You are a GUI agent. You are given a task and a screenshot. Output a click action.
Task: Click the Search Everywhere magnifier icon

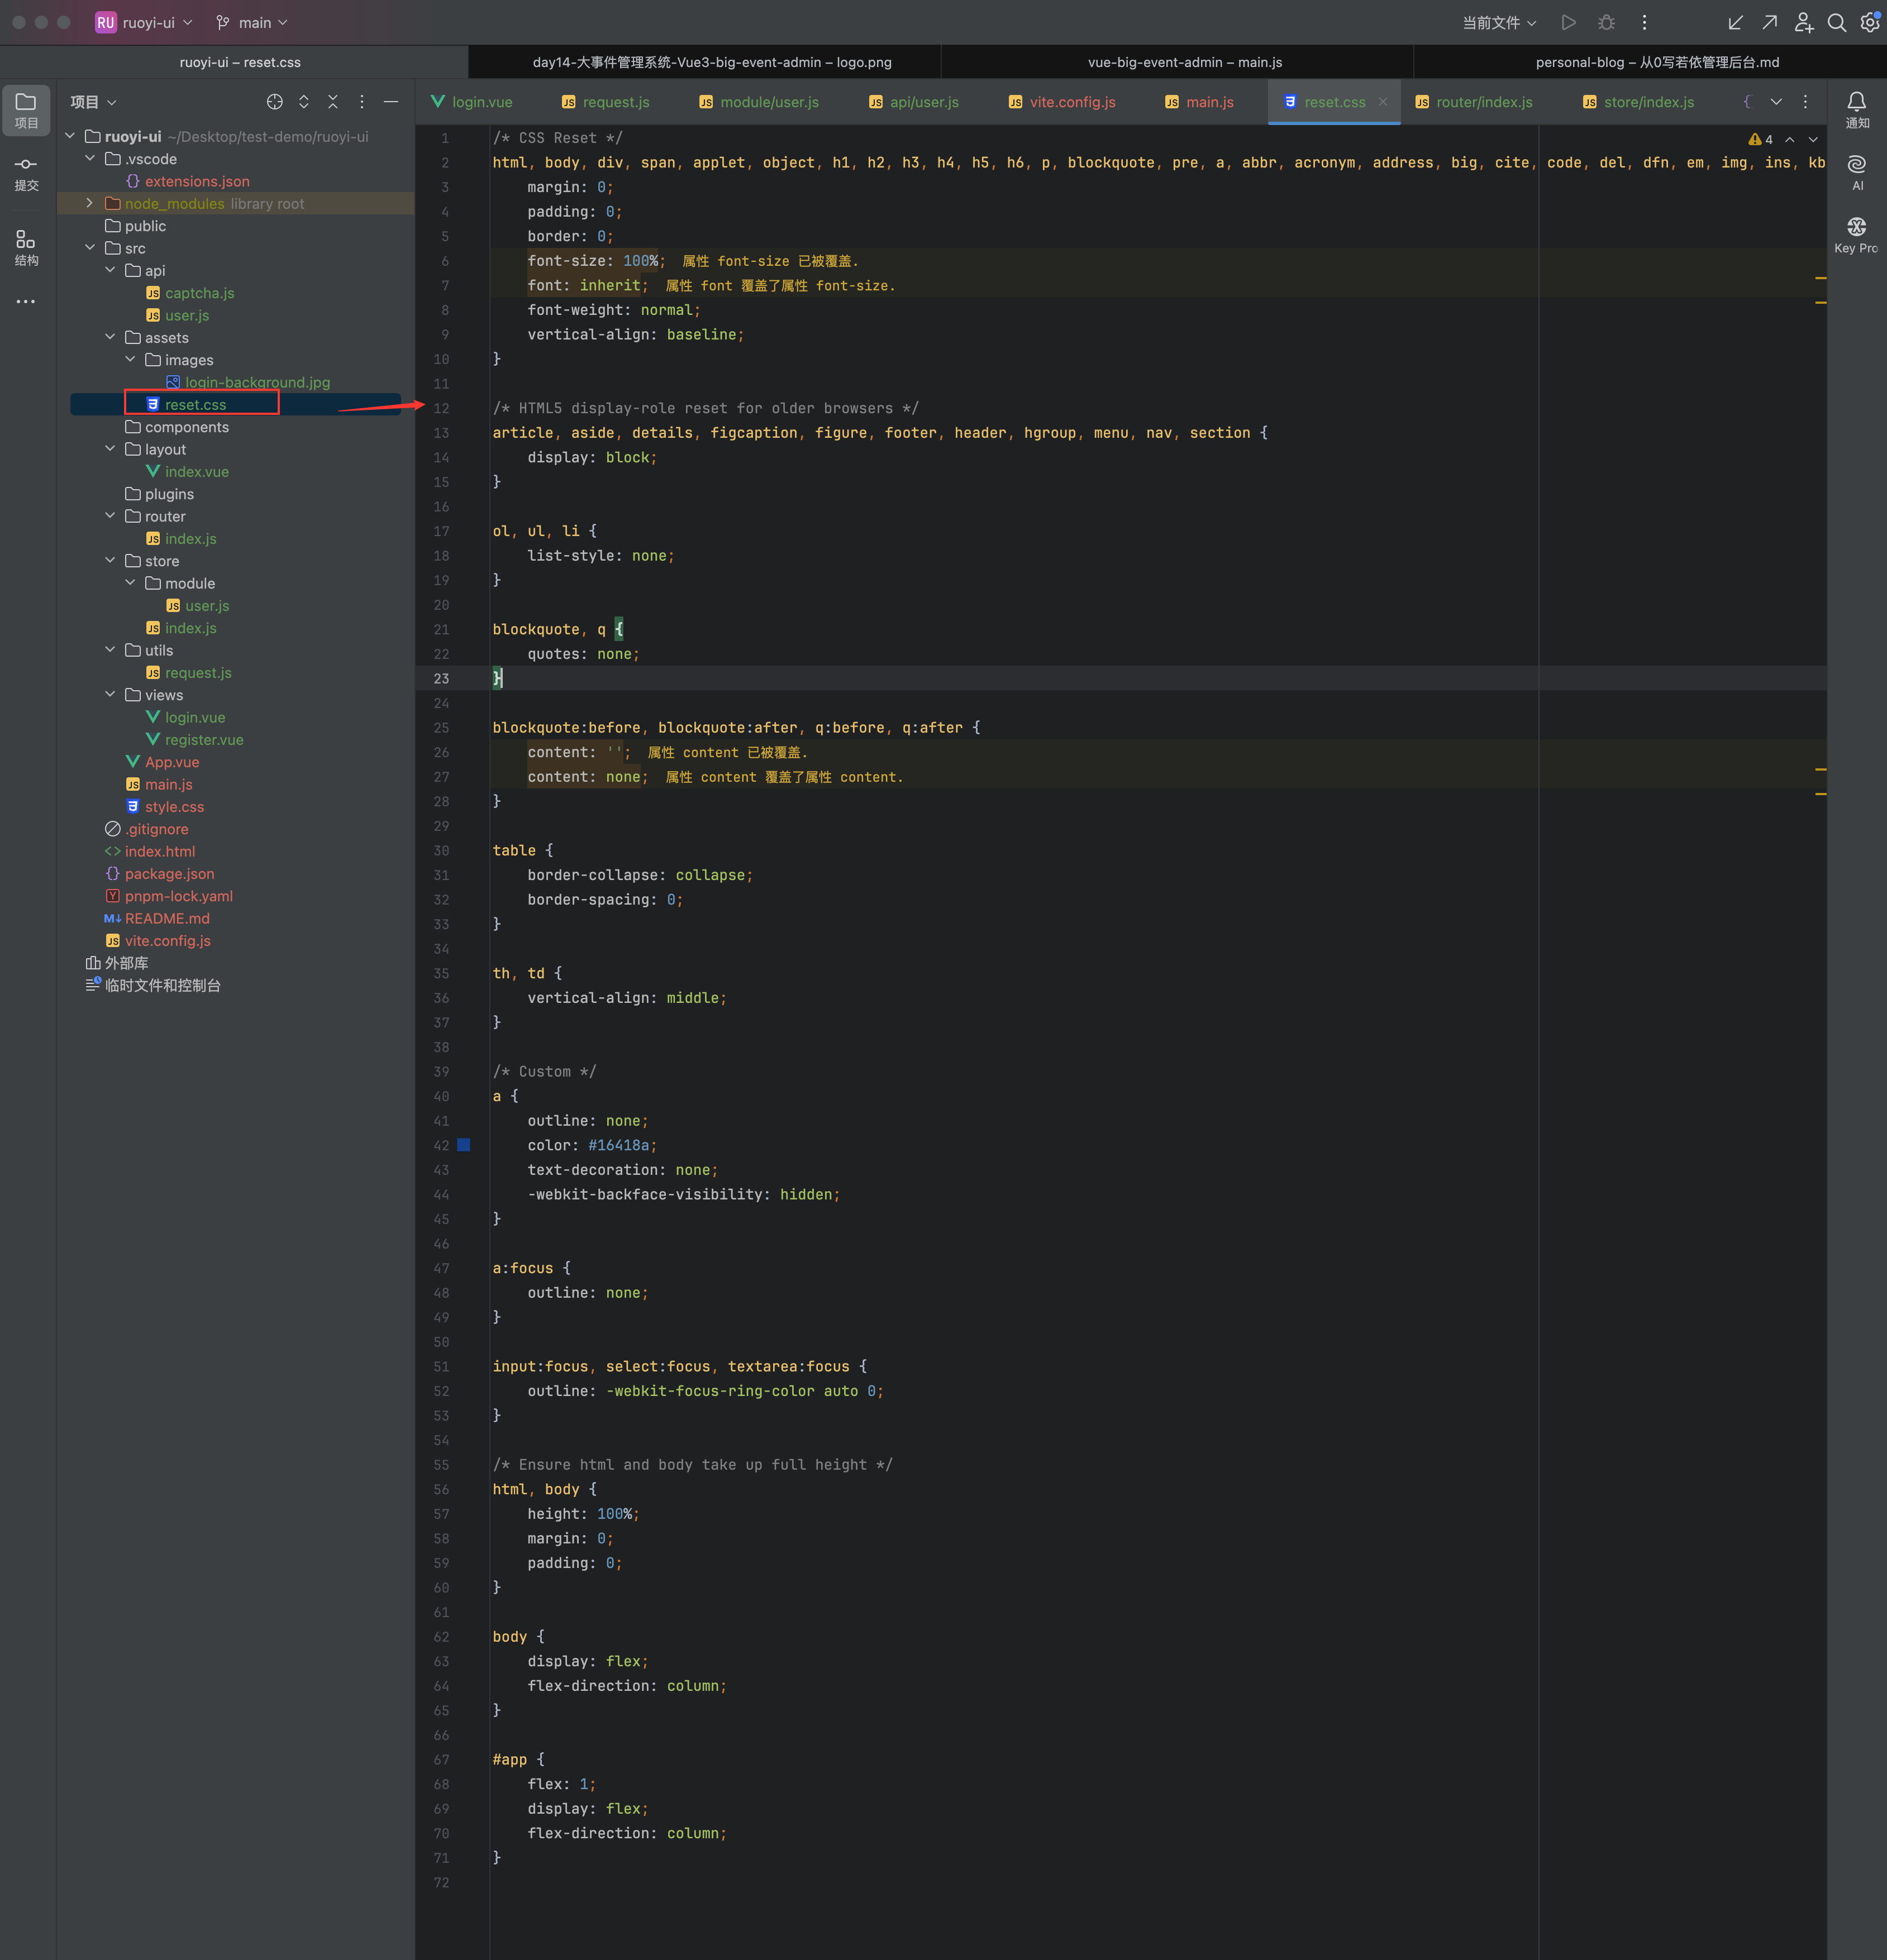point(1836,22)
